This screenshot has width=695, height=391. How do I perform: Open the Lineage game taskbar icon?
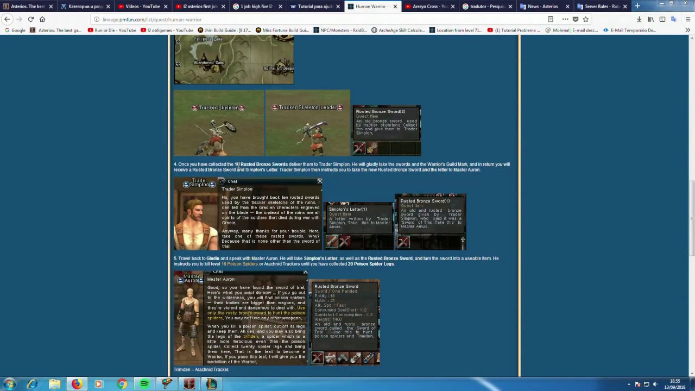click(x=189, y=384)
